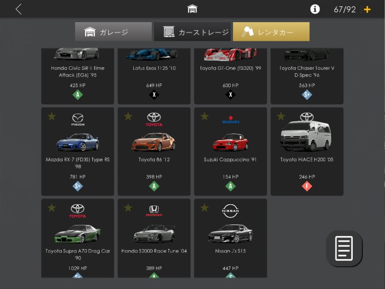Toggle favorite star on Nissan J's S15 card

pyautogui.click(x=204, y=208)
